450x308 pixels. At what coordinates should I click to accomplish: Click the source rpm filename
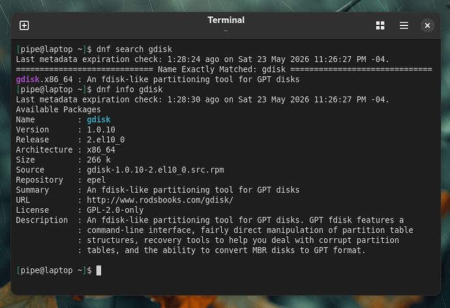click(155, 170)
